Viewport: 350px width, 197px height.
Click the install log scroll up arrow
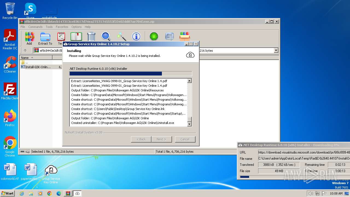point(189,81)
